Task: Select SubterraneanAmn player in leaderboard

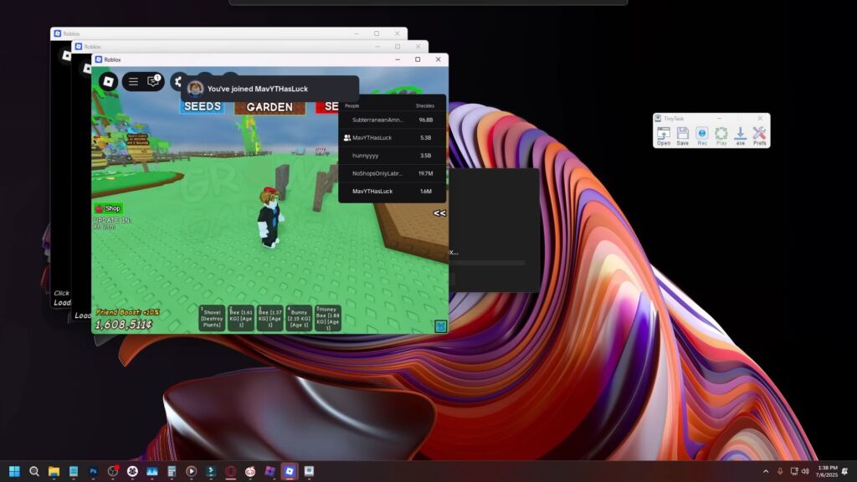Action: [377, 120]
